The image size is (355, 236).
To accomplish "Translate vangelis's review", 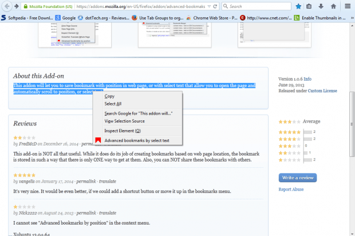I will [x=108, y=181].
